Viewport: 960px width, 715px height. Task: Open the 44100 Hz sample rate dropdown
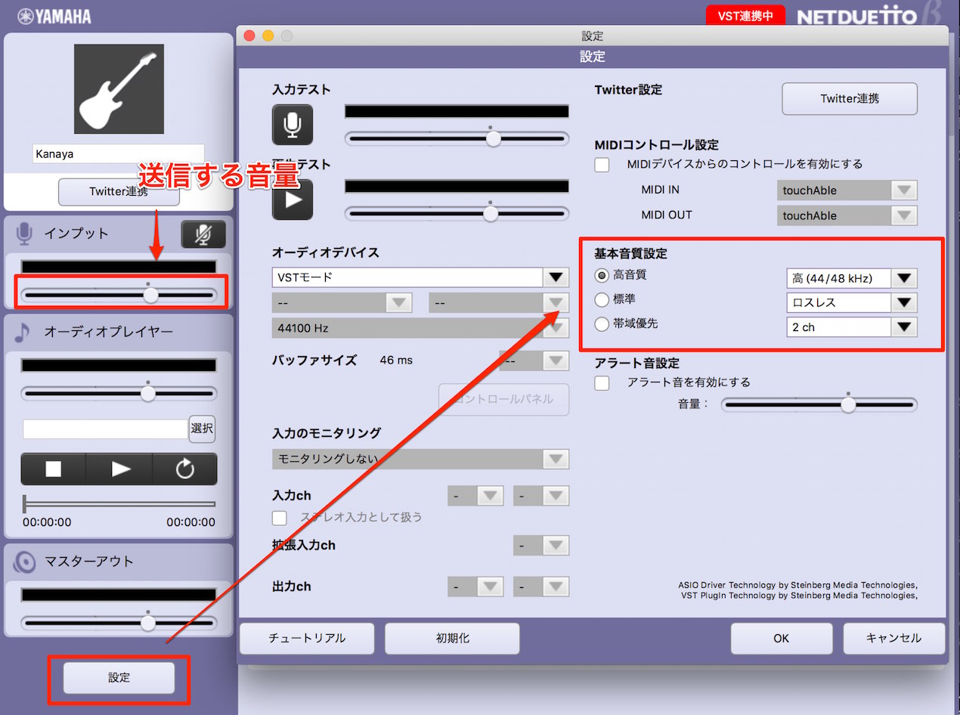(420, 328)
